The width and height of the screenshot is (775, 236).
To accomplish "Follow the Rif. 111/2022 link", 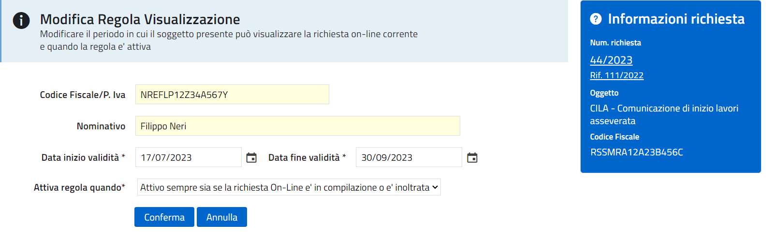I will [x=616, y=75].
